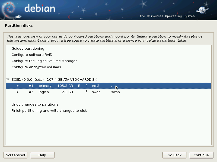Open the Help dialog
This screenshot has width=217, height=162.
tap(42, 155)
